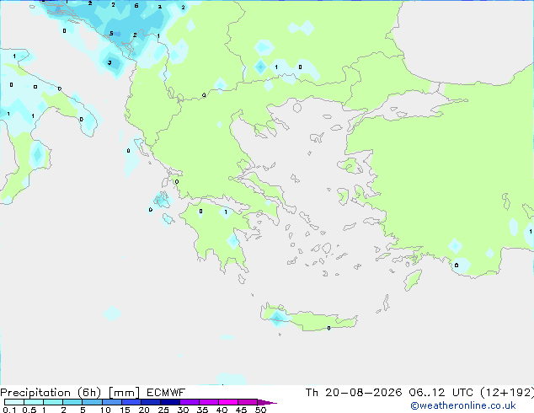The image size is (534, 413).
Task: Click the 25–30 mm dark navy swatch
Action: pyautogui.click(x=169, y=402)
